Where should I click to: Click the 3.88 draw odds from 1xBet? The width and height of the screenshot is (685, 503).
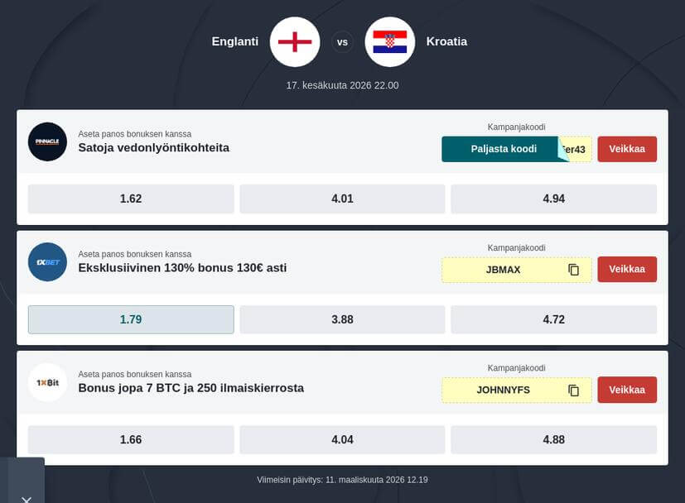[341, 319]
